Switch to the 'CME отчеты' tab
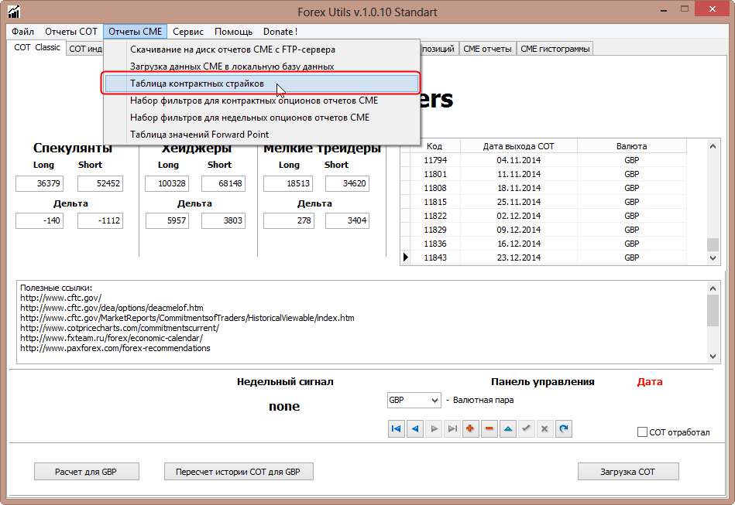Screen dimensions: 735x505 [x=487, y=49]
